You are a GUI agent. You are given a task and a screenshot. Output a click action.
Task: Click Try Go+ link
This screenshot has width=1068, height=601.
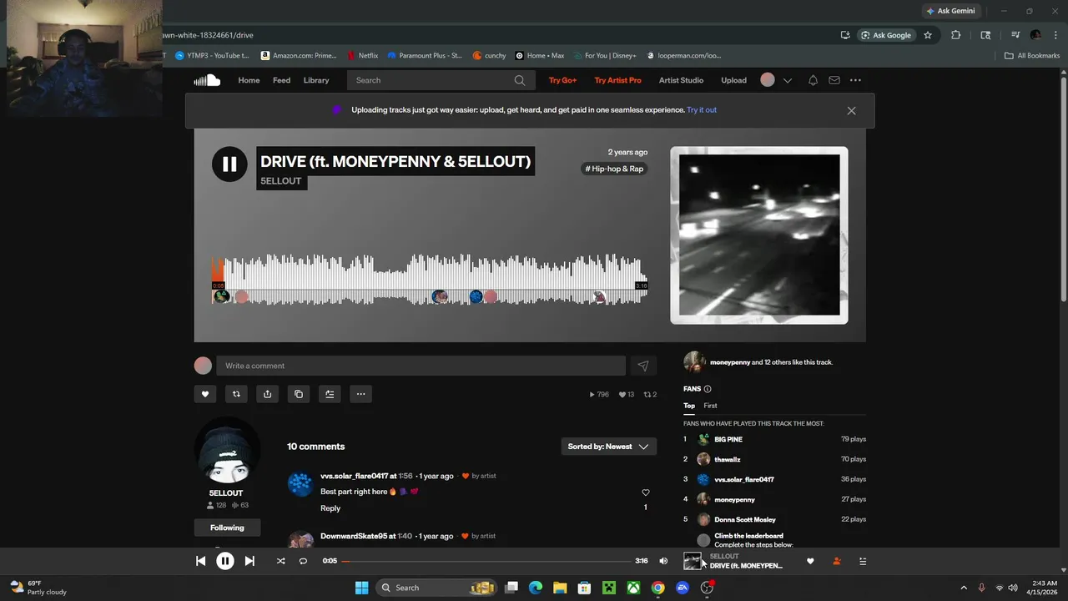click(562, 80)
